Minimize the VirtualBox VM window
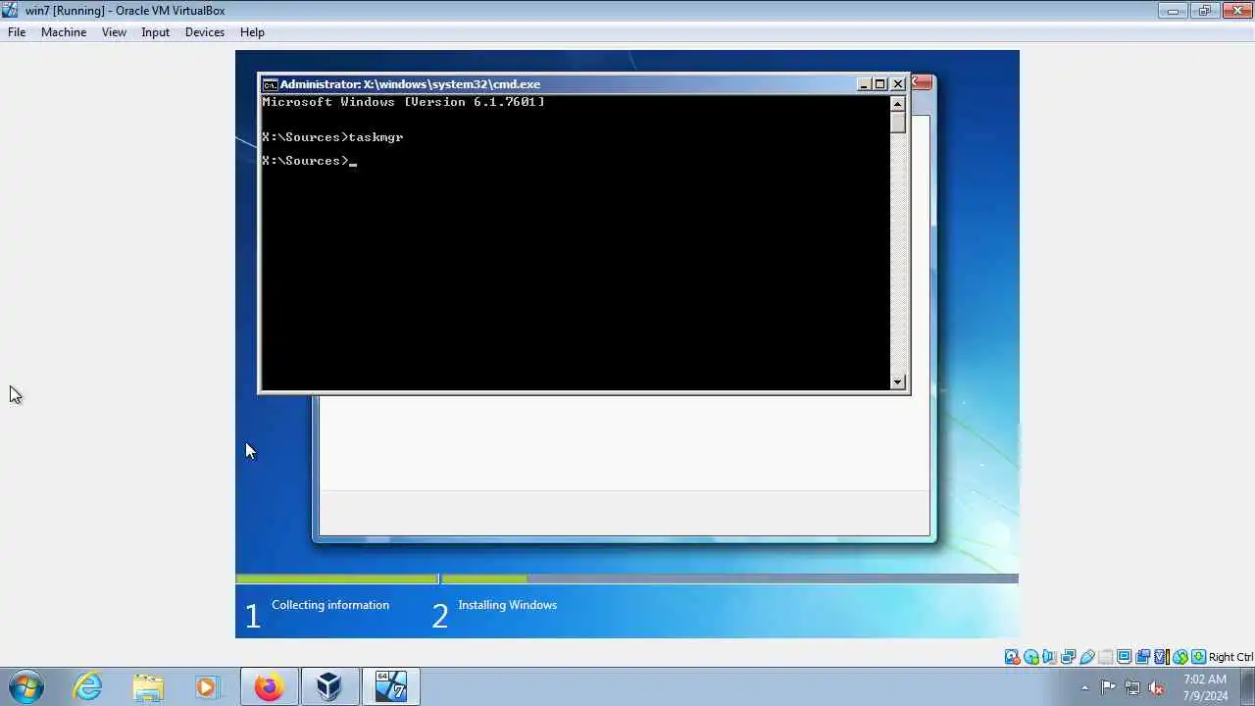 1173,11
